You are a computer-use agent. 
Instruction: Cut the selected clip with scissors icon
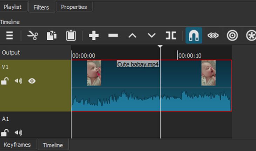click(x=33, y=35)
